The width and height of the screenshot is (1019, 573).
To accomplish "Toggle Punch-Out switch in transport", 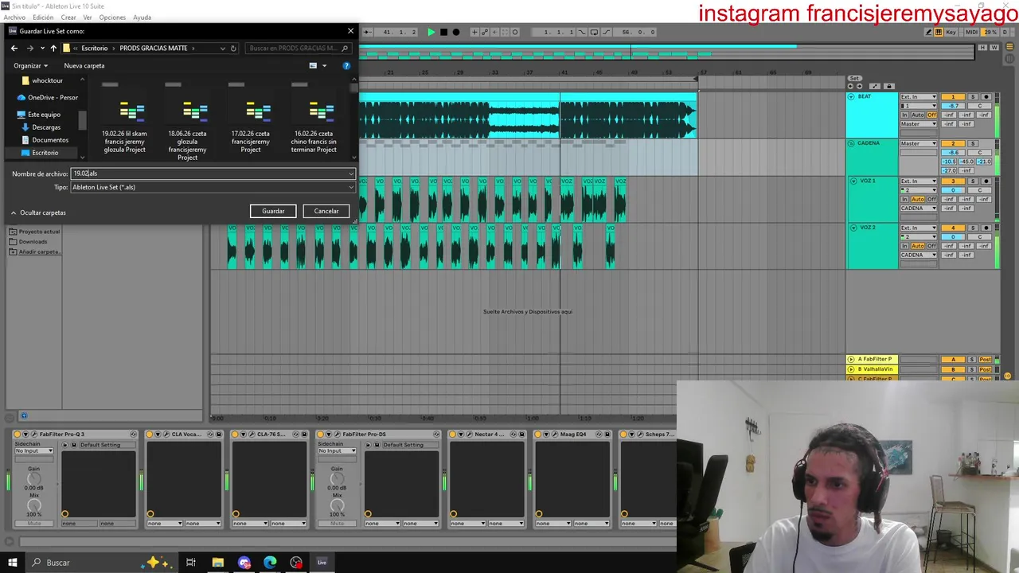I will coord(606,32).
